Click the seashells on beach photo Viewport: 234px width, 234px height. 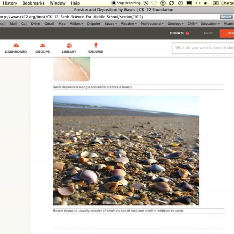coord(126,150)
